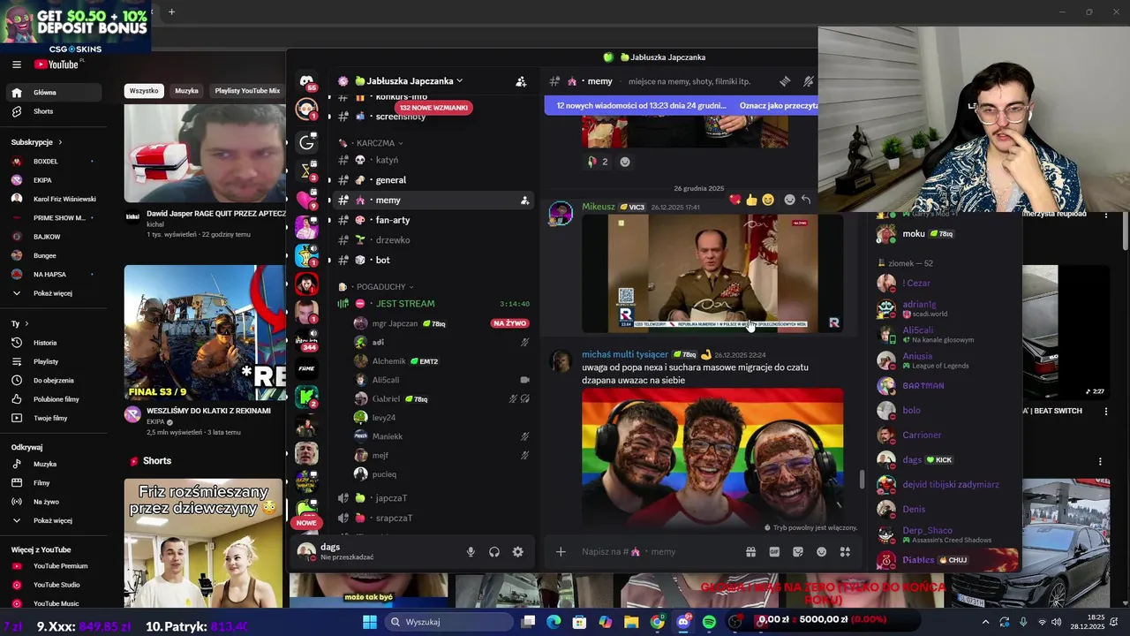This screenshot has height=636, width=1130.
Task: Open the emoji picker in message bar
Action: click(x=821, y=552)
